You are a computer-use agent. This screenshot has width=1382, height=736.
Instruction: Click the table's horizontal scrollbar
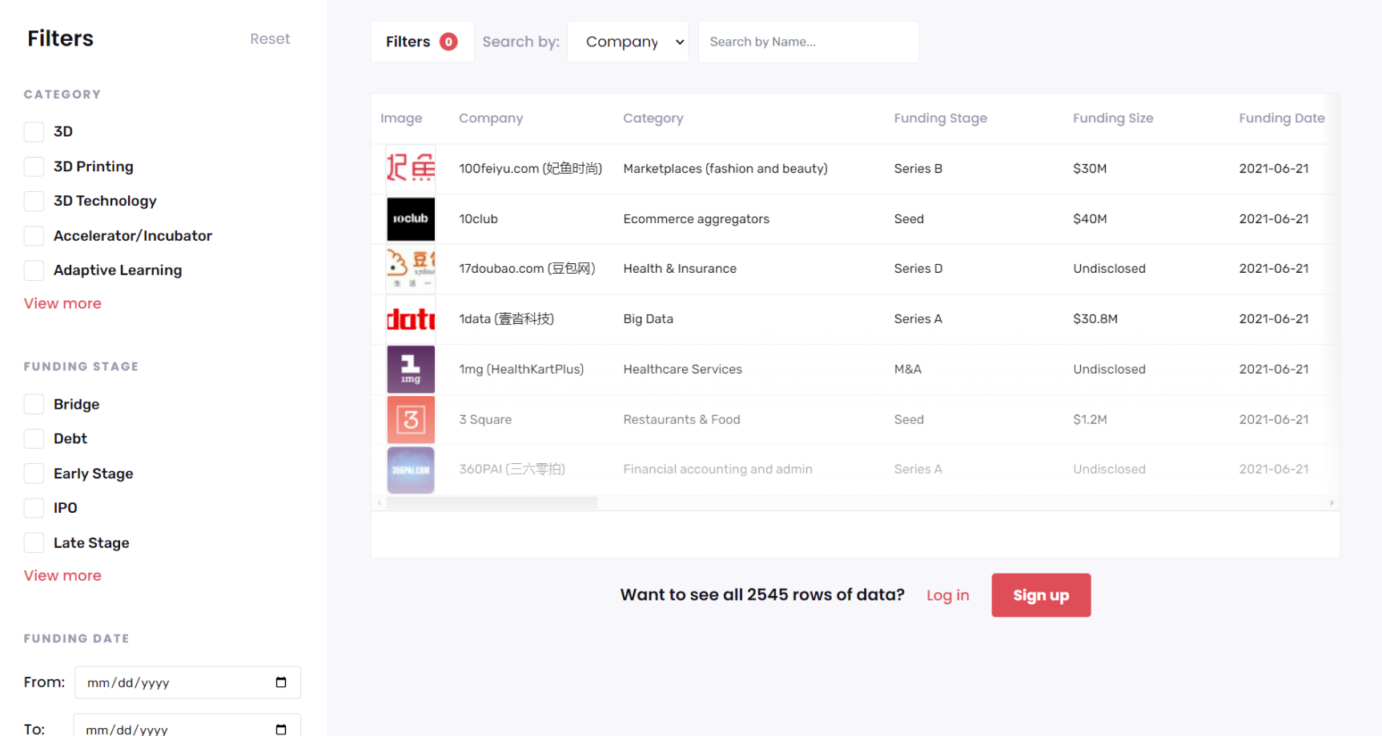click(x=492, y=502)
